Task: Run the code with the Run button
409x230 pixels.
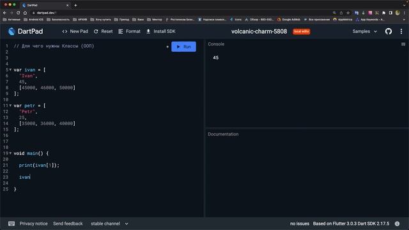Action: [183, 47]
